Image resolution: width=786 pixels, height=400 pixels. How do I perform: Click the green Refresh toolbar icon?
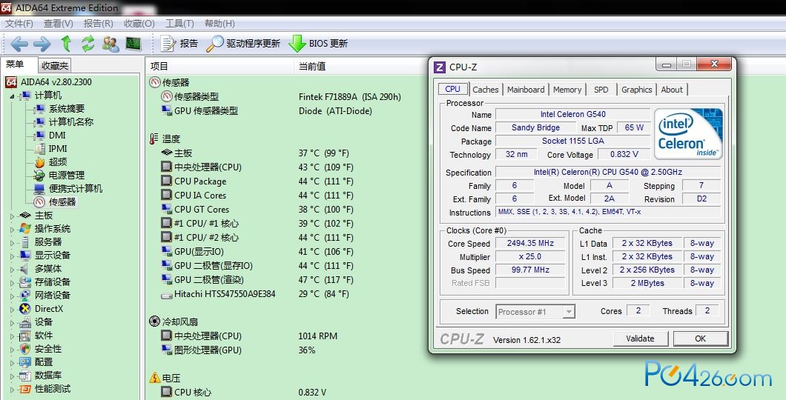(88, 44)
